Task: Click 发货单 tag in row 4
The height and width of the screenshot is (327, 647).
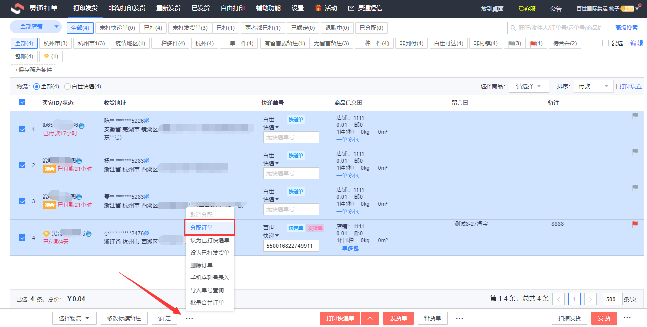Action: pyautogui.click(x=315, y=228)
